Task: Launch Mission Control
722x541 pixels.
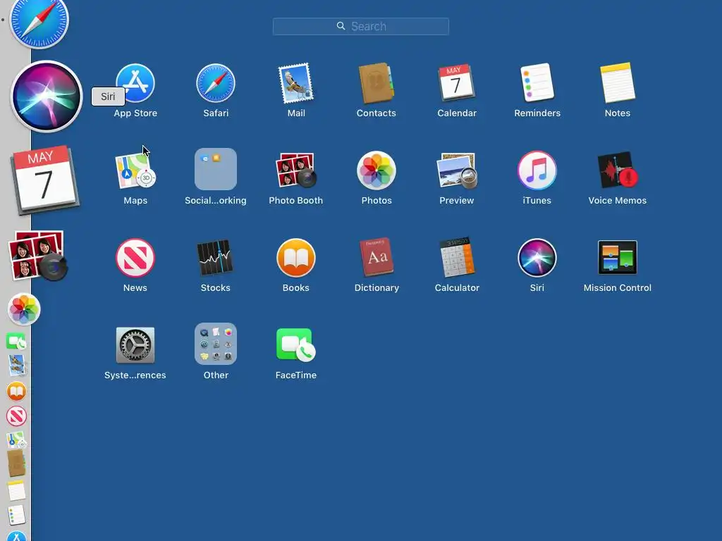Action: pyautogui.click(x=618, y=257)
